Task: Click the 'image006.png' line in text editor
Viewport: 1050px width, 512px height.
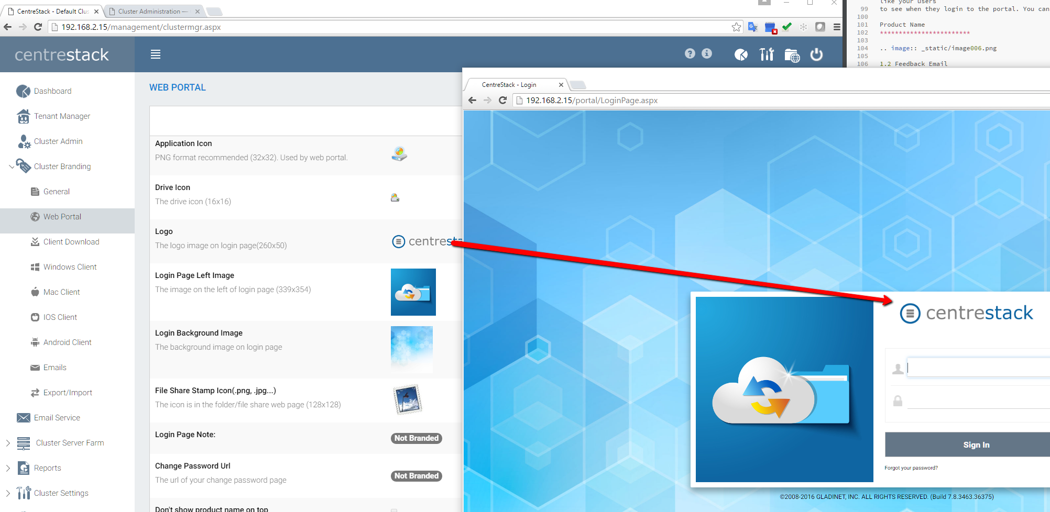Action: (938, 48)
